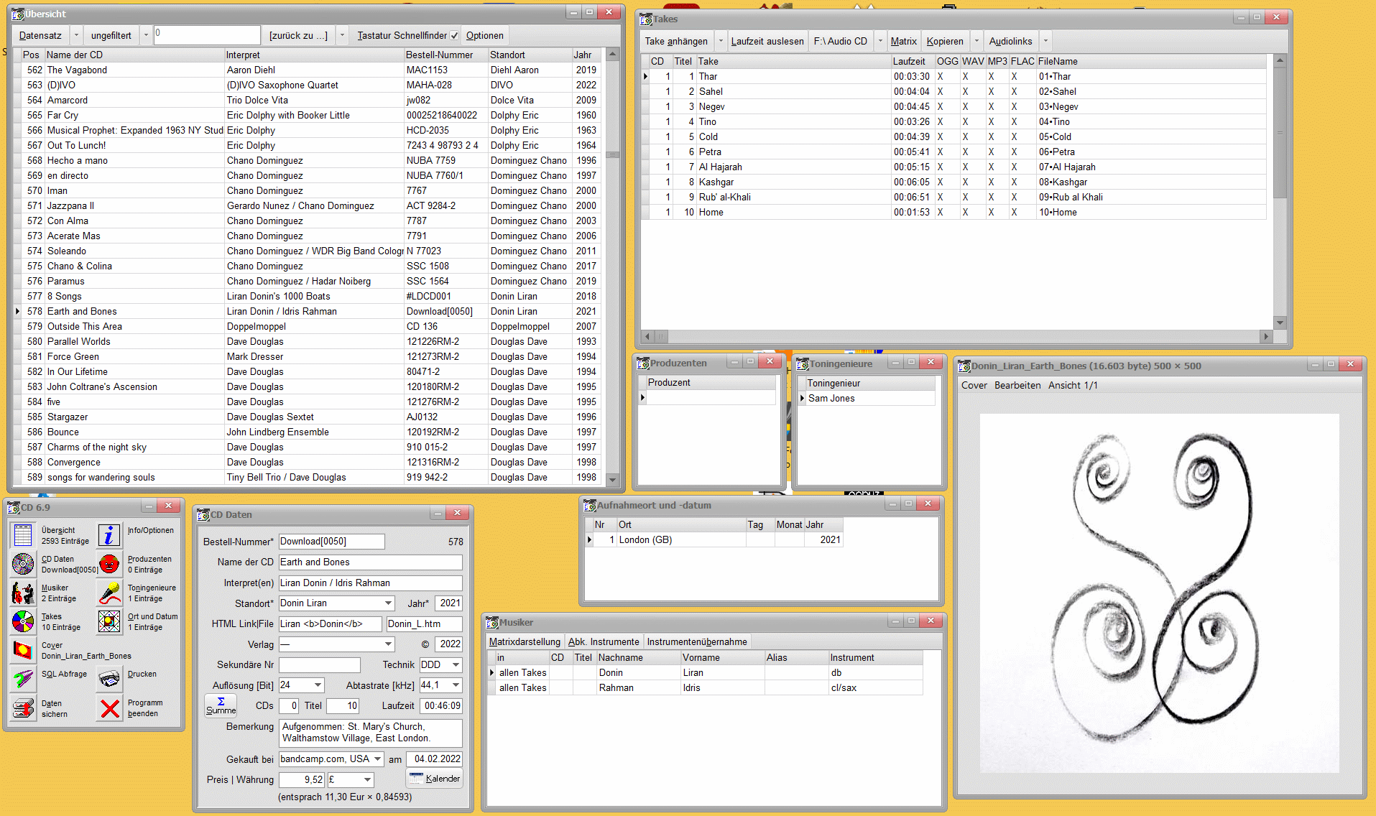
Task: Toggle the Tastatur Schnellfinder checkbox
Action: pyautogui.click(x=454, y=35)
